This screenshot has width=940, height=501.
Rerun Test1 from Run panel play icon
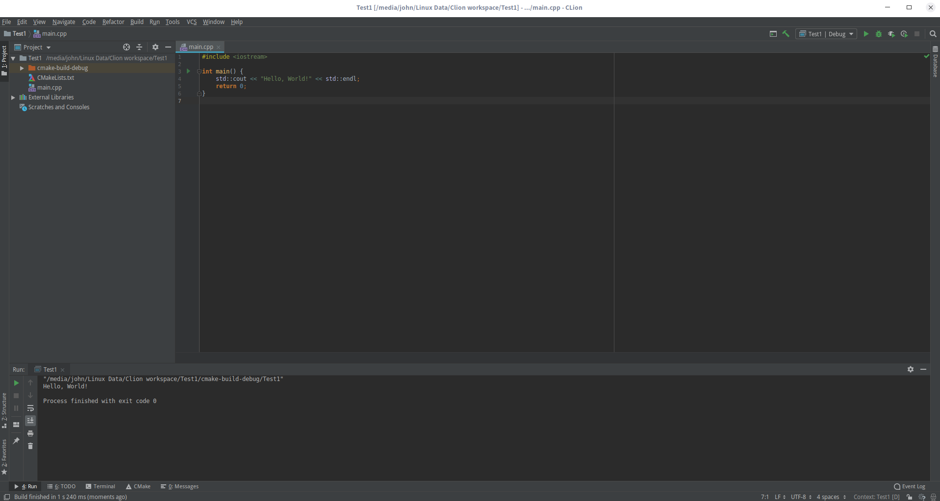pyautogui.click(x=16, y=383)
